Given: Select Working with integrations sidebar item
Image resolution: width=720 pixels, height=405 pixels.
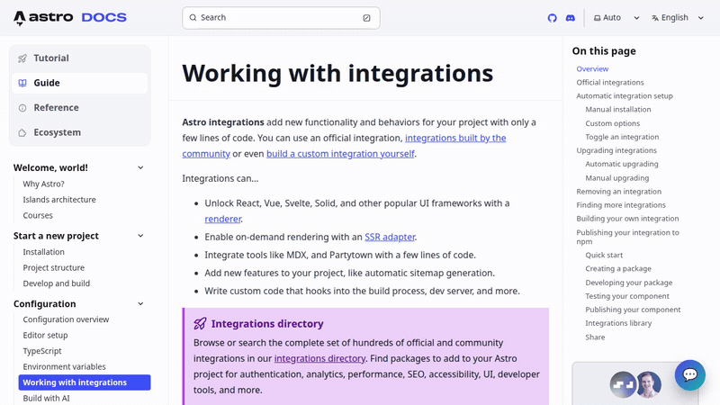Looking at the screenshot, I should 85,382.
